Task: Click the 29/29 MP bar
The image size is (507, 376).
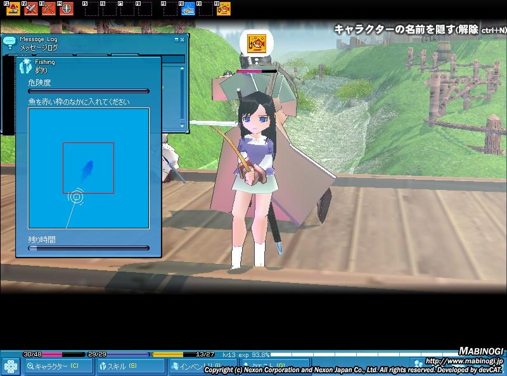Action: 119,354
